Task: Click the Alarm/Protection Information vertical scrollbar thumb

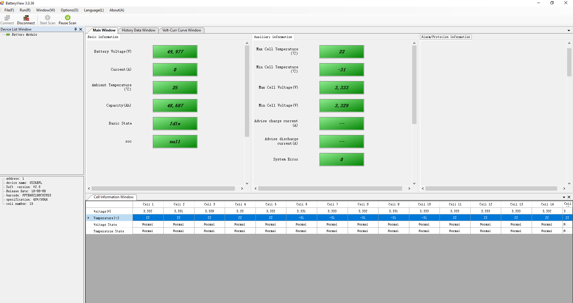Action: pyautogui.click(x=569, y=62)
